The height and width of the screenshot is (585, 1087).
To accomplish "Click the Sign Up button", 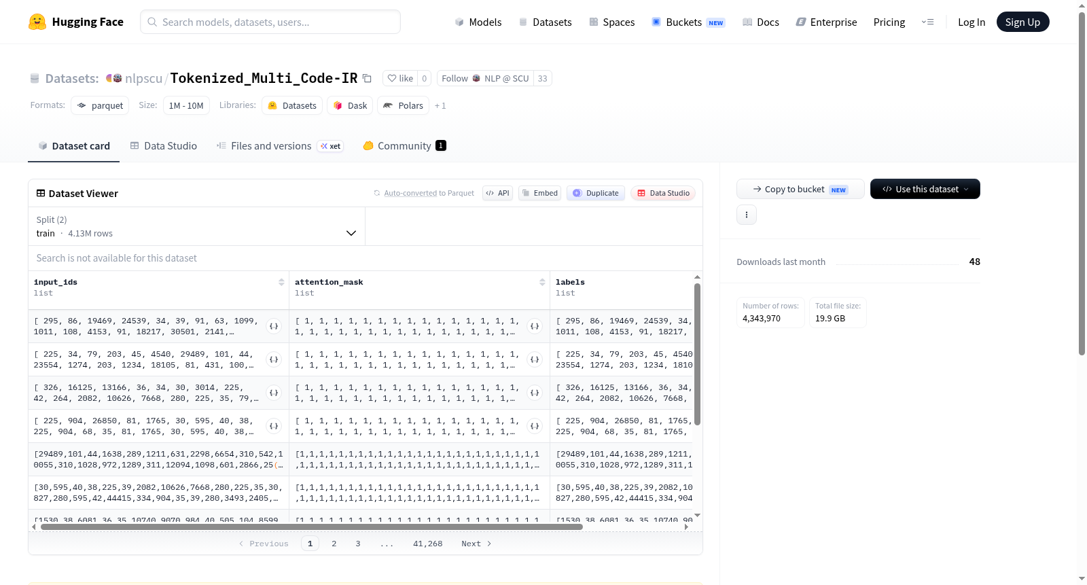I will [x=1022, y=22].
